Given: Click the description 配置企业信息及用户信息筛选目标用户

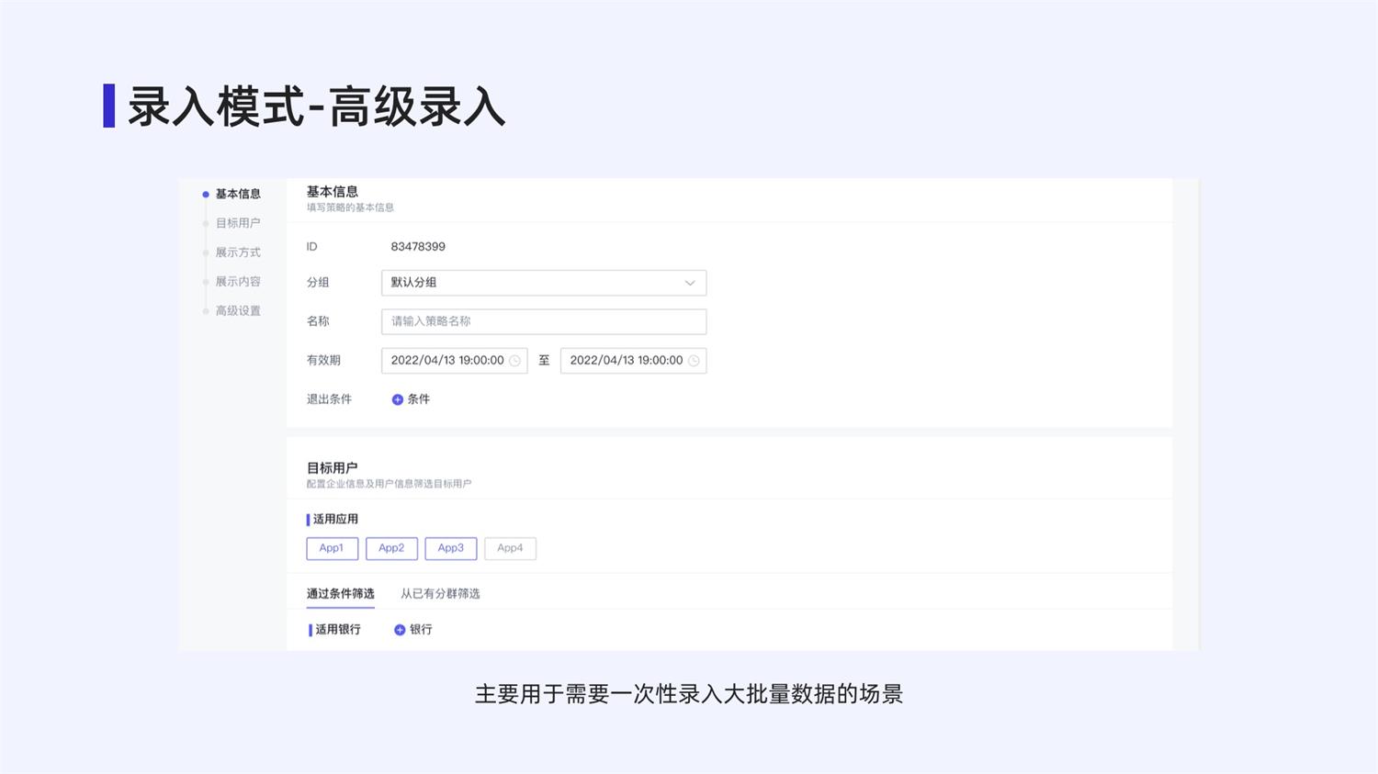Looking at the screenshot, I should 389,484.
